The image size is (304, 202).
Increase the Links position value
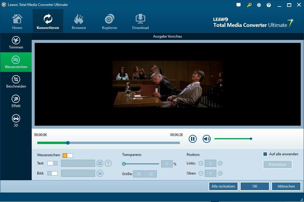tap(220, 163)
